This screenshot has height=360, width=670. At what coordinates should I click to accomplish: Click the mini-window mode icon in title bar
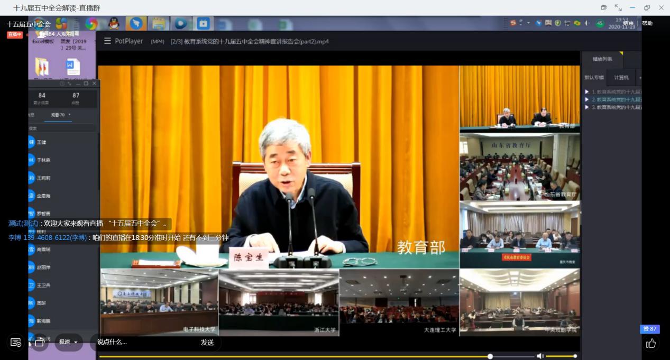[x=603, y=8]
